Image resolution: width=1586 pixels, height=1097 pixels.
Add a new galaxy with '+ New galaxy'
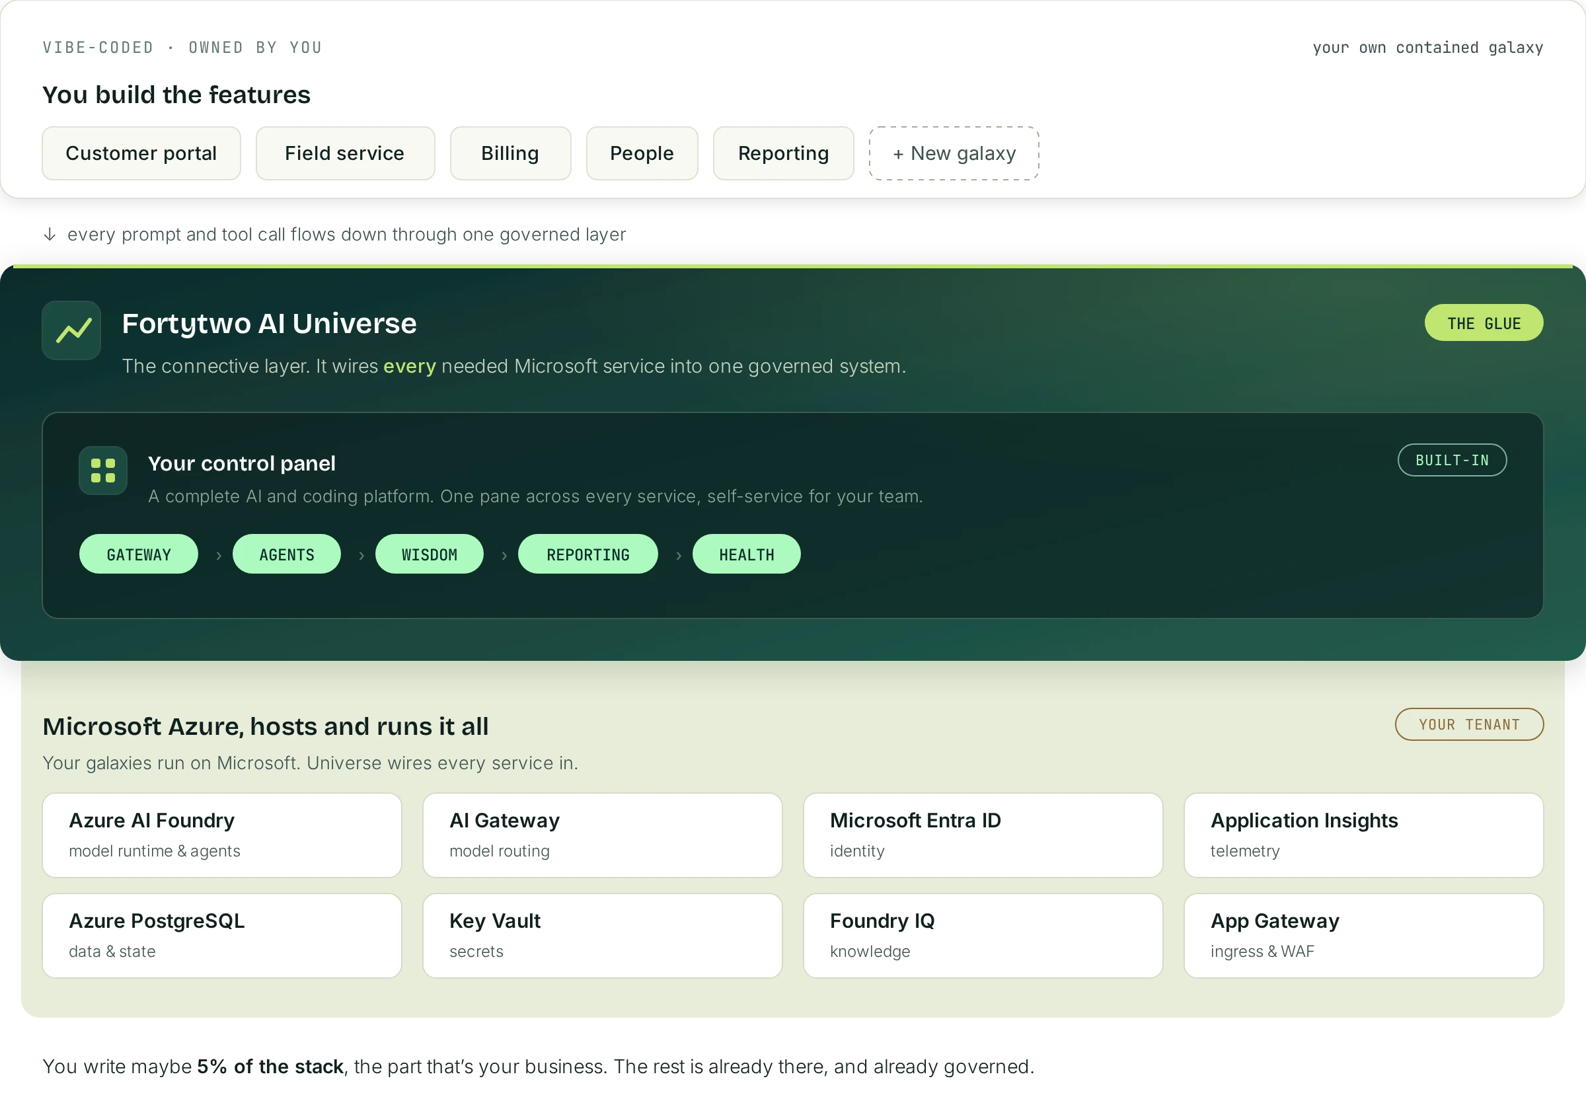point(954,153)
